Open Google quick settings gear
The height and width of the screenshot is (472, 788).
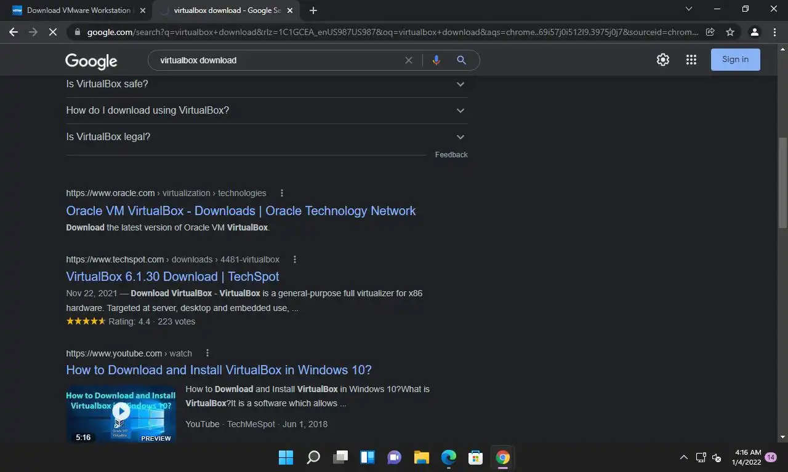662,60
